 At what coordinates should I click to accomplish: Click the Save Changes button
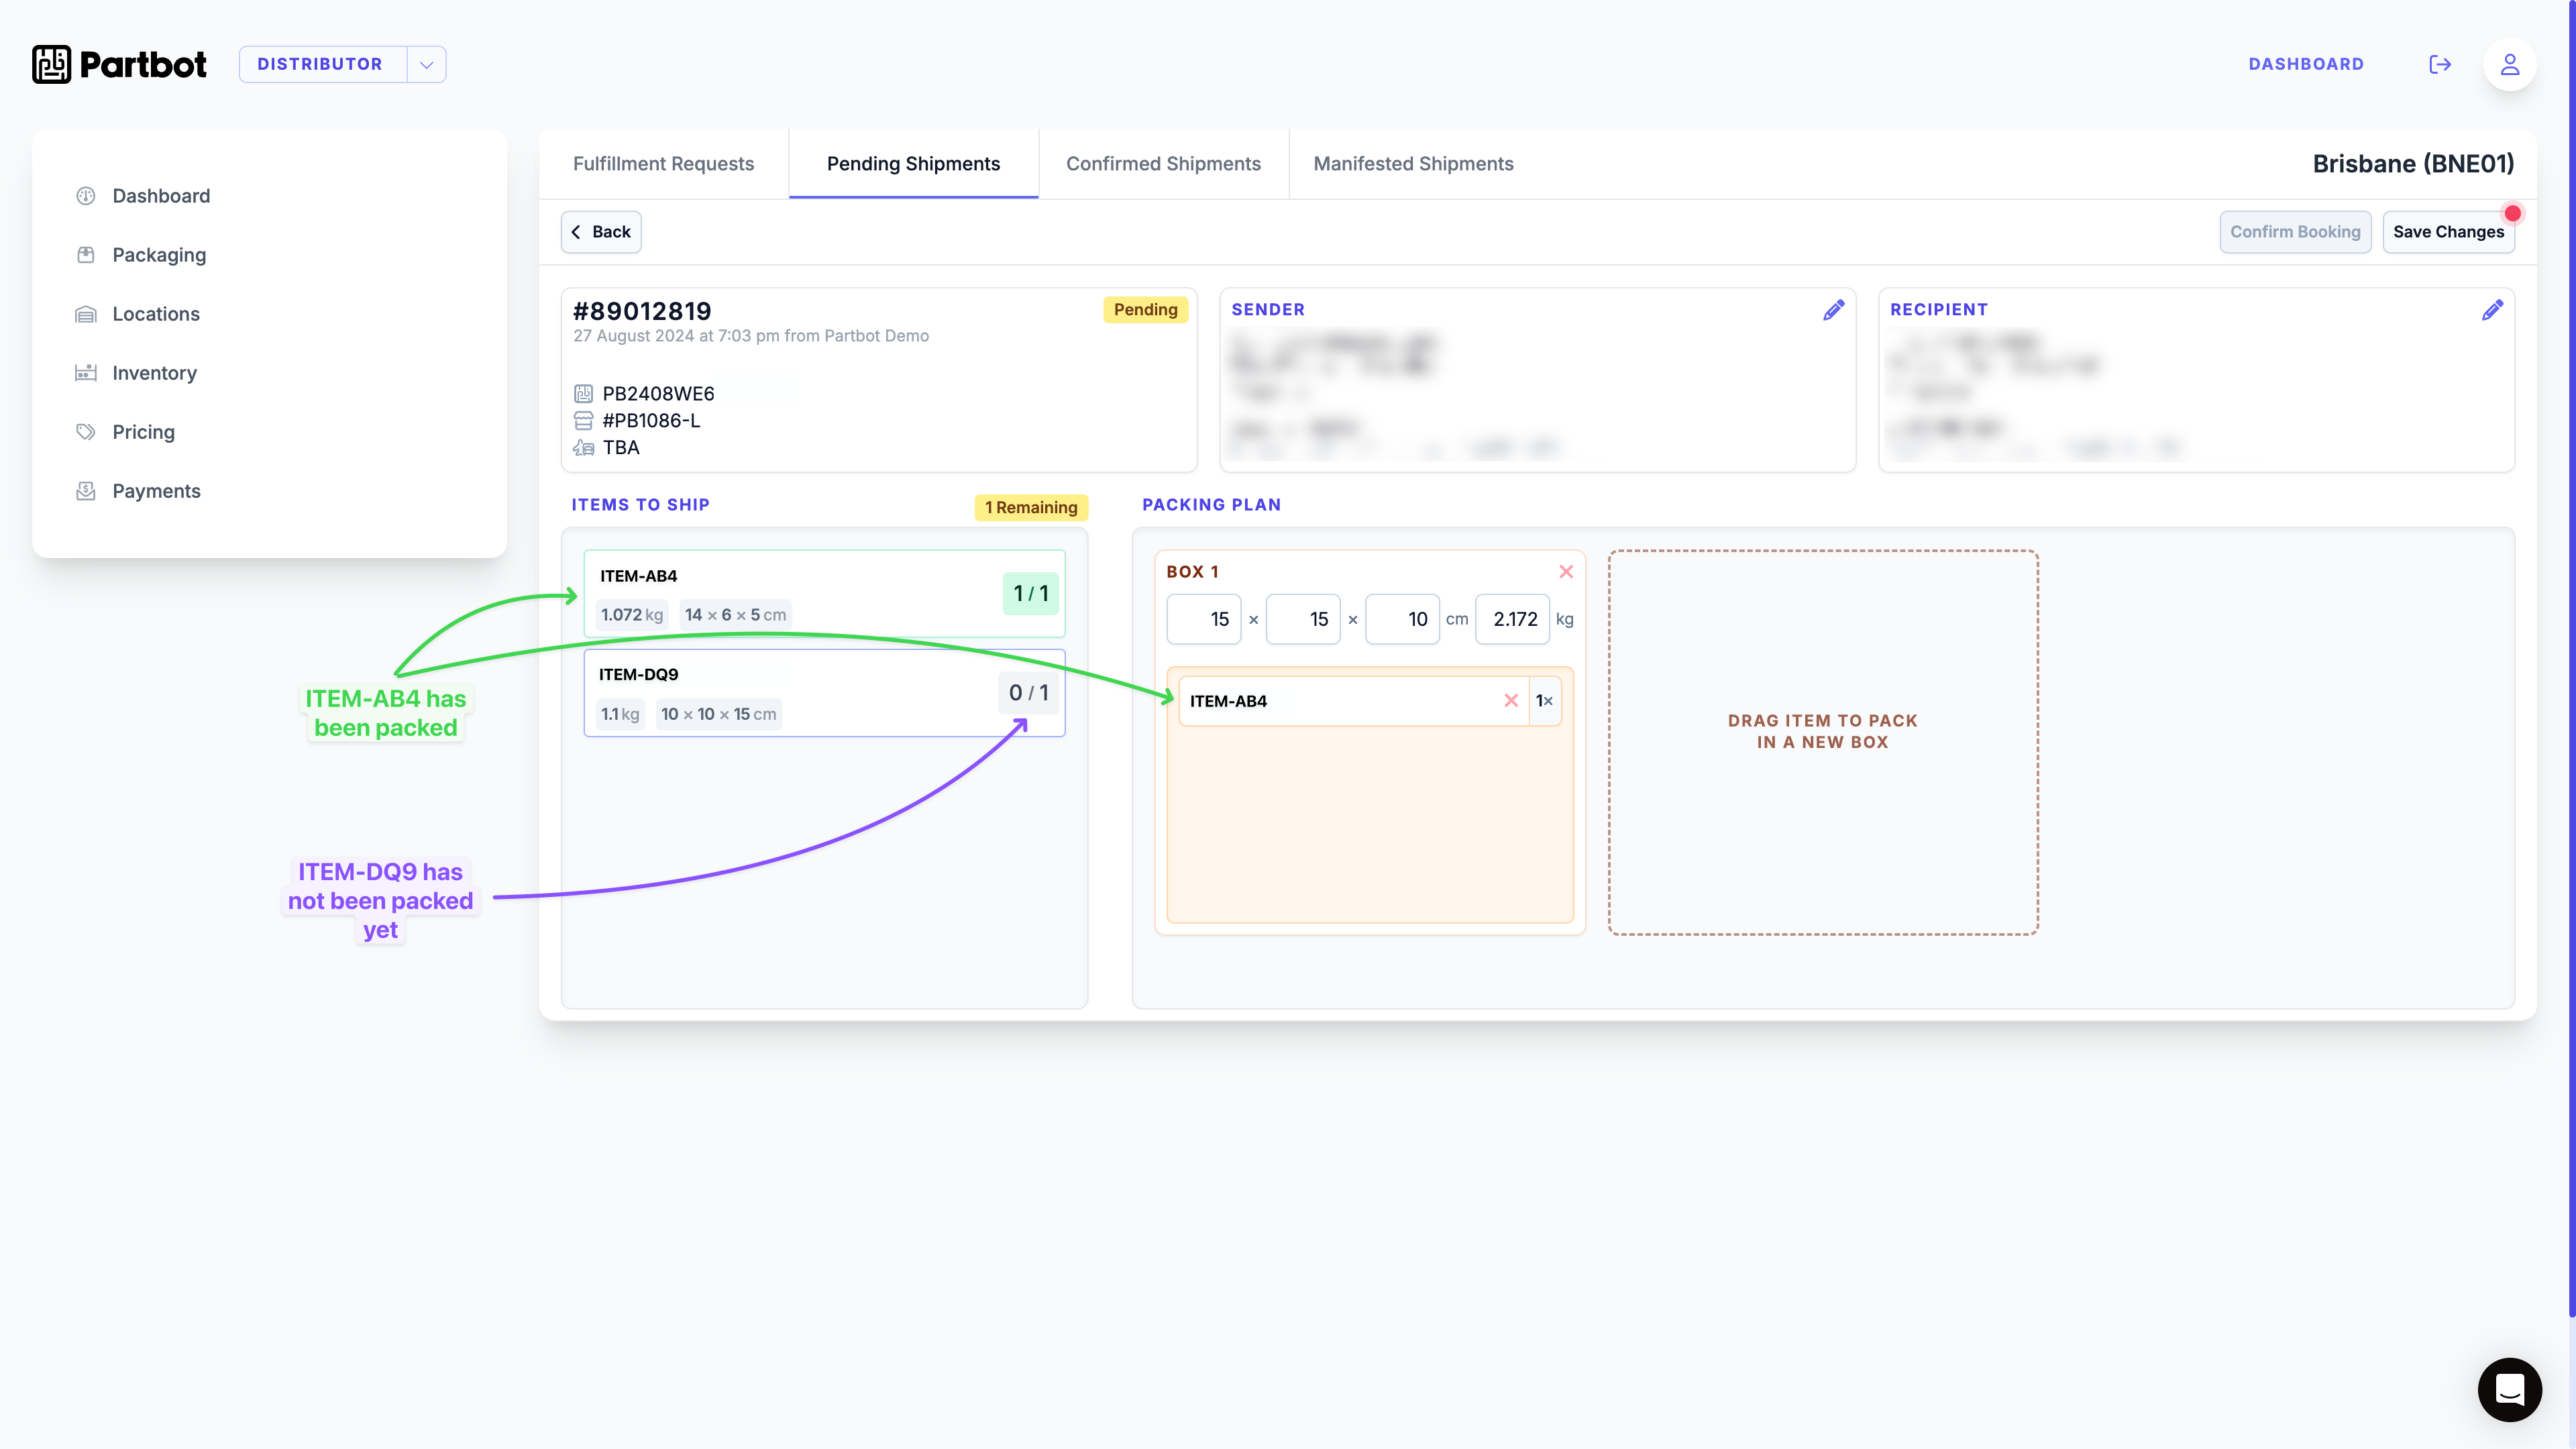[2448, 232]
